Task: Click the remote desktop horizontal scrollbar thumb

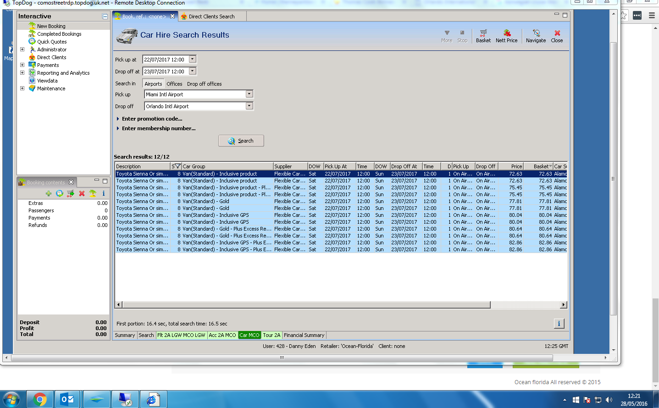Action: 282,358
